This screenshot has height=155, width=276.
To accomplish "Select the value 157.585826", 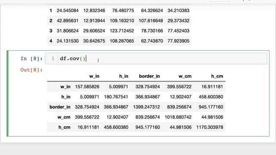I will pyautogui.click(x=87, y=87).
